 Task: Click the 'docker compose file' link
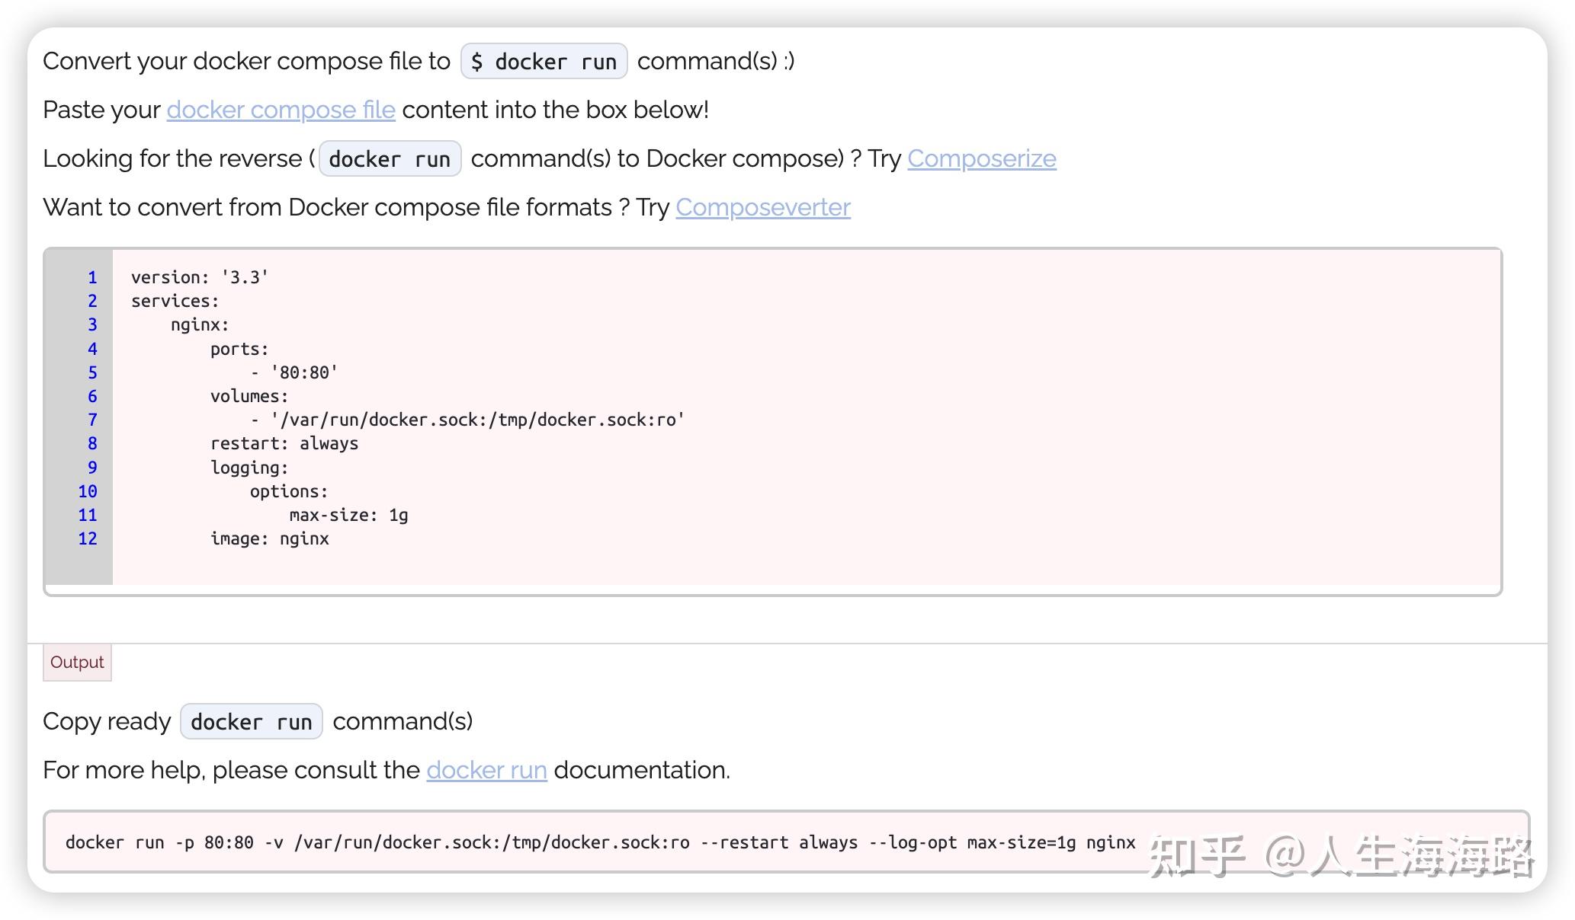click(x=280, y=110)
